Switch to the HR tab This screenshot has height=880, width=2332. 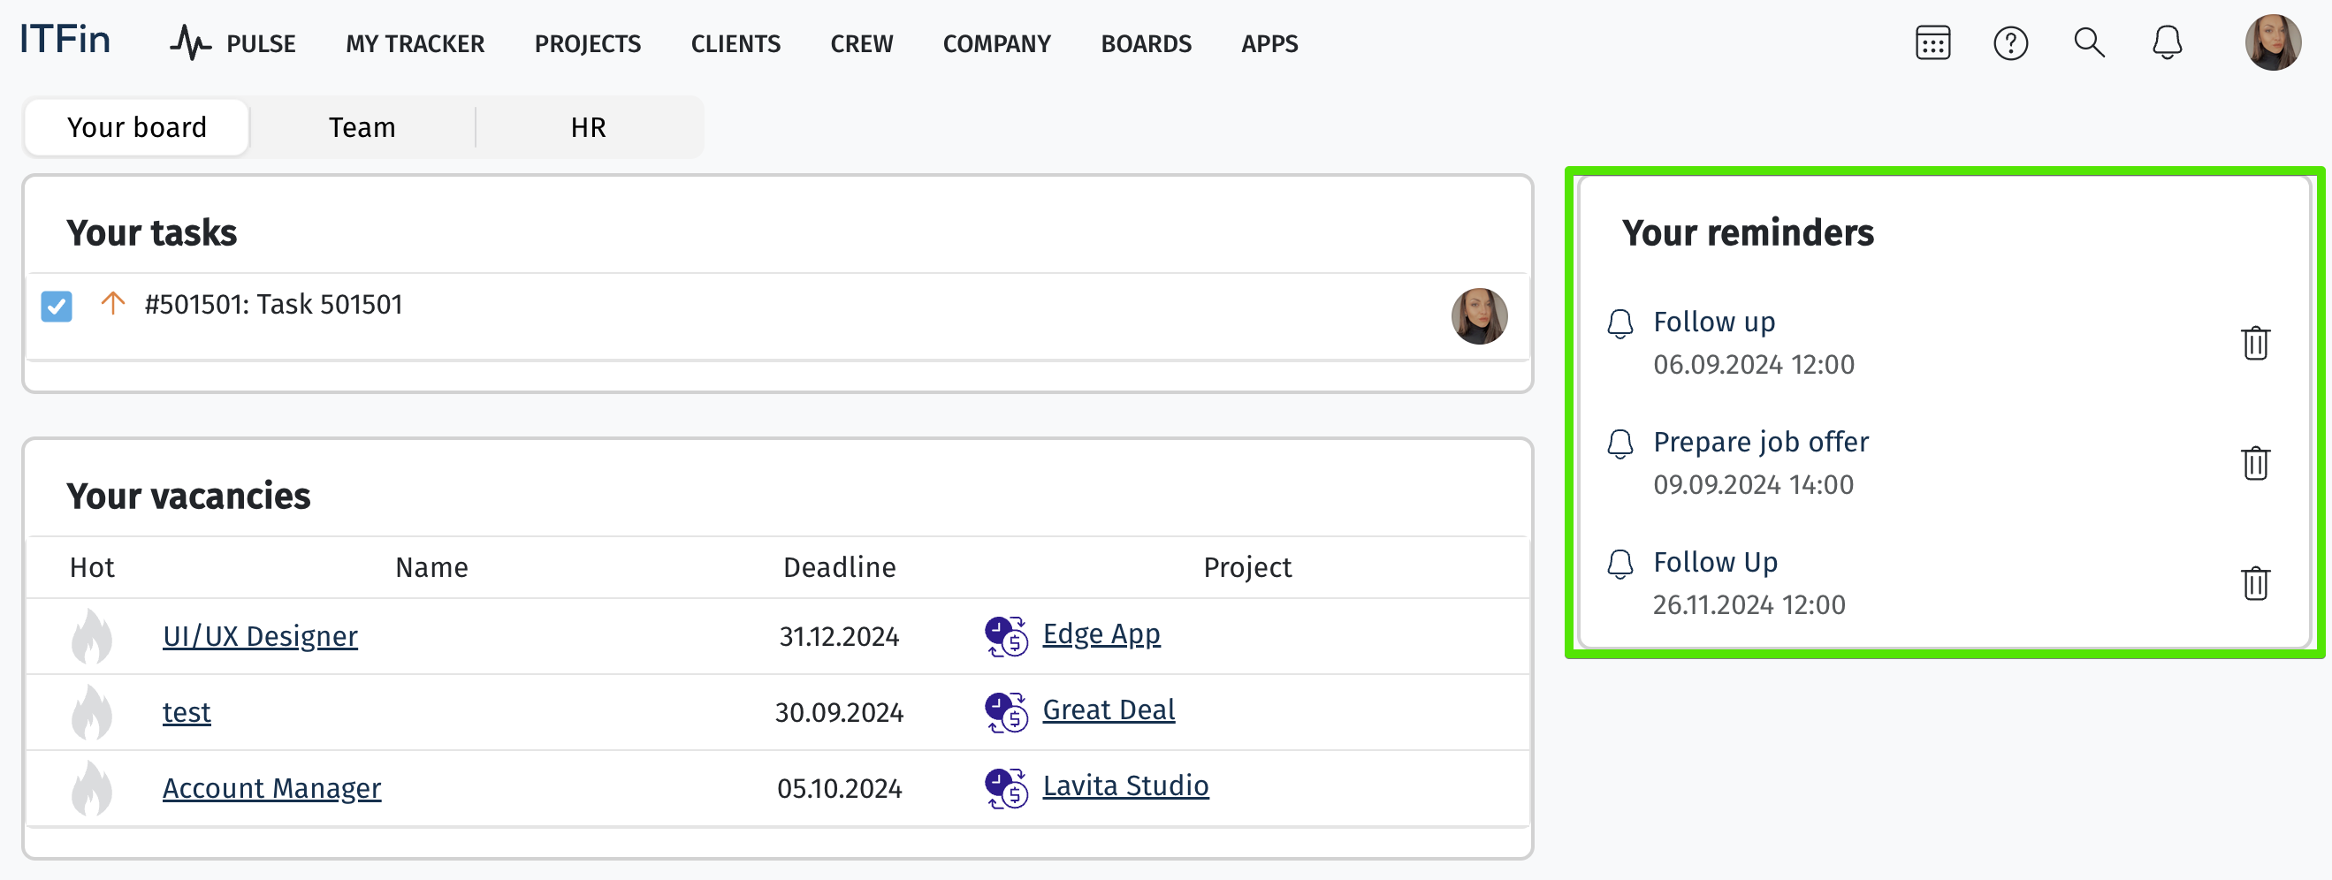coord(589,127)
